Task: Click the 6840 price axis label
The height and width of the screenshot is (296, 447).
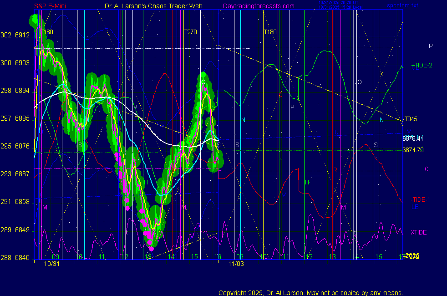Action: 22,258
